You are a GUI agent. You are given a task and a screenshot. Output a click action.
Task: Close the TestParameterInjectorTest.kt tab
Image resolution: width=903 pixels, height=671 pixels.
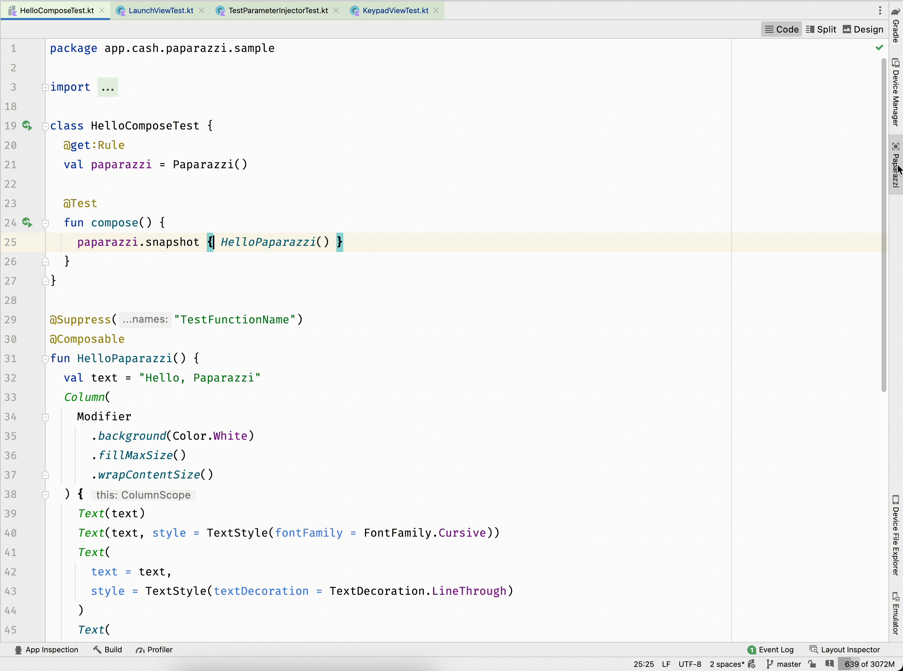[x=336, y=11]
